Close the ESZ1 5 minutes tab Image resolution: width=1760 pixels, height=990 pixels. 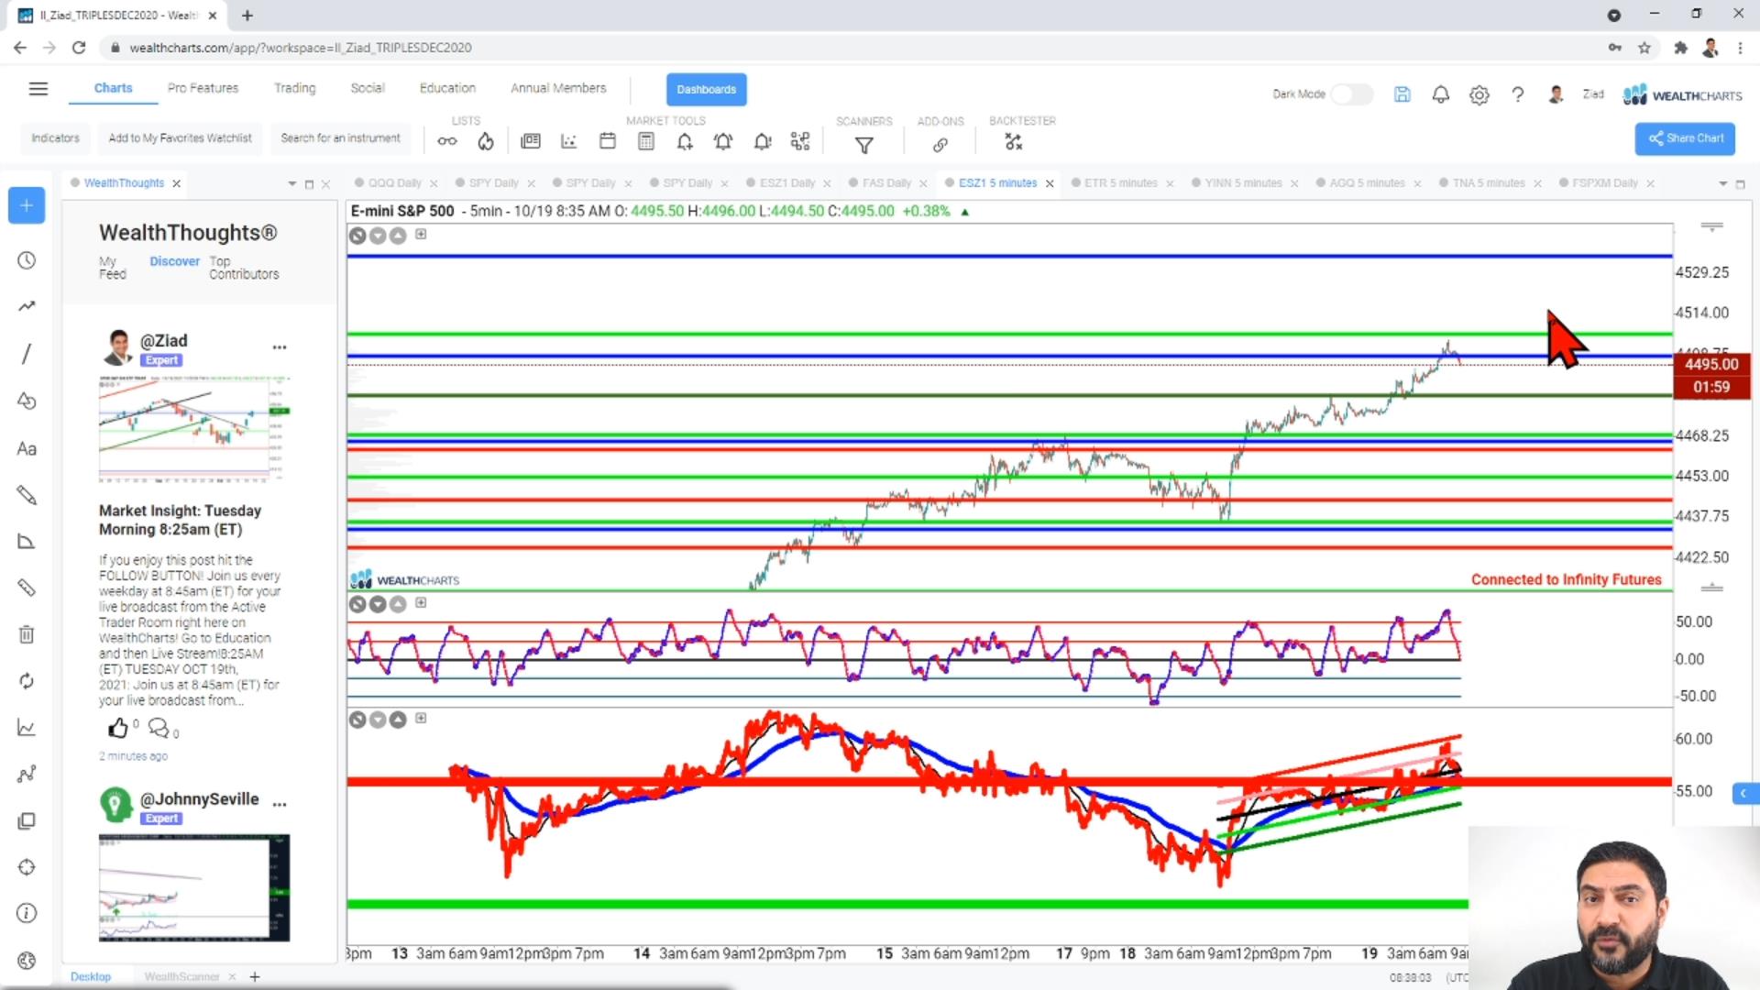point(1050,184)
